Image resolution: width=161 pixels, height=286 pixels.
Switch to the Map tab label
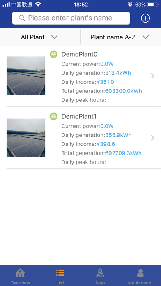tap(100, 283)
